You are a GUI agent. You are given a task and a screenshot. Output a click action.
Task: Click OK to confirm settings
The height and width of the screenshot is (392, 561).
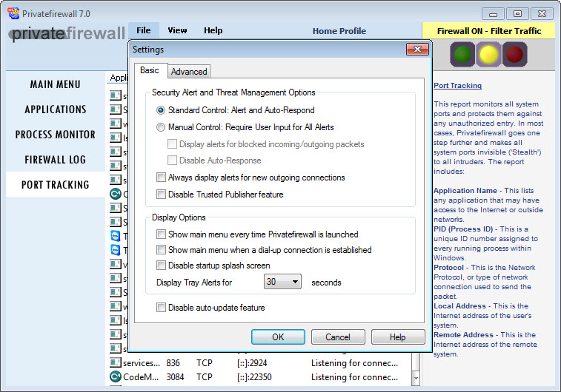click(278, 337)
